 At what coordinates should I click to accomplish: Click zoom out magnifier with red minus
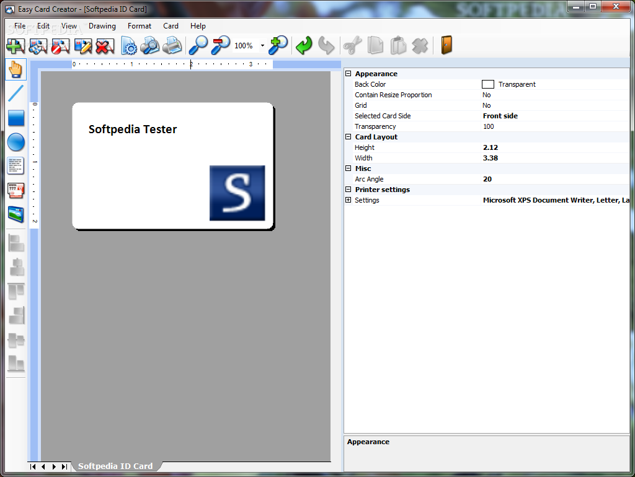click(221, 45)
